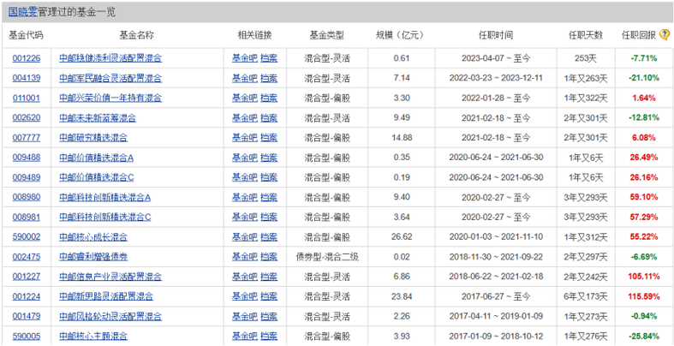Open 基金吧 link in 002620 row
The image size is (674, 346).
pyautogui.click(x=245, y=118)
